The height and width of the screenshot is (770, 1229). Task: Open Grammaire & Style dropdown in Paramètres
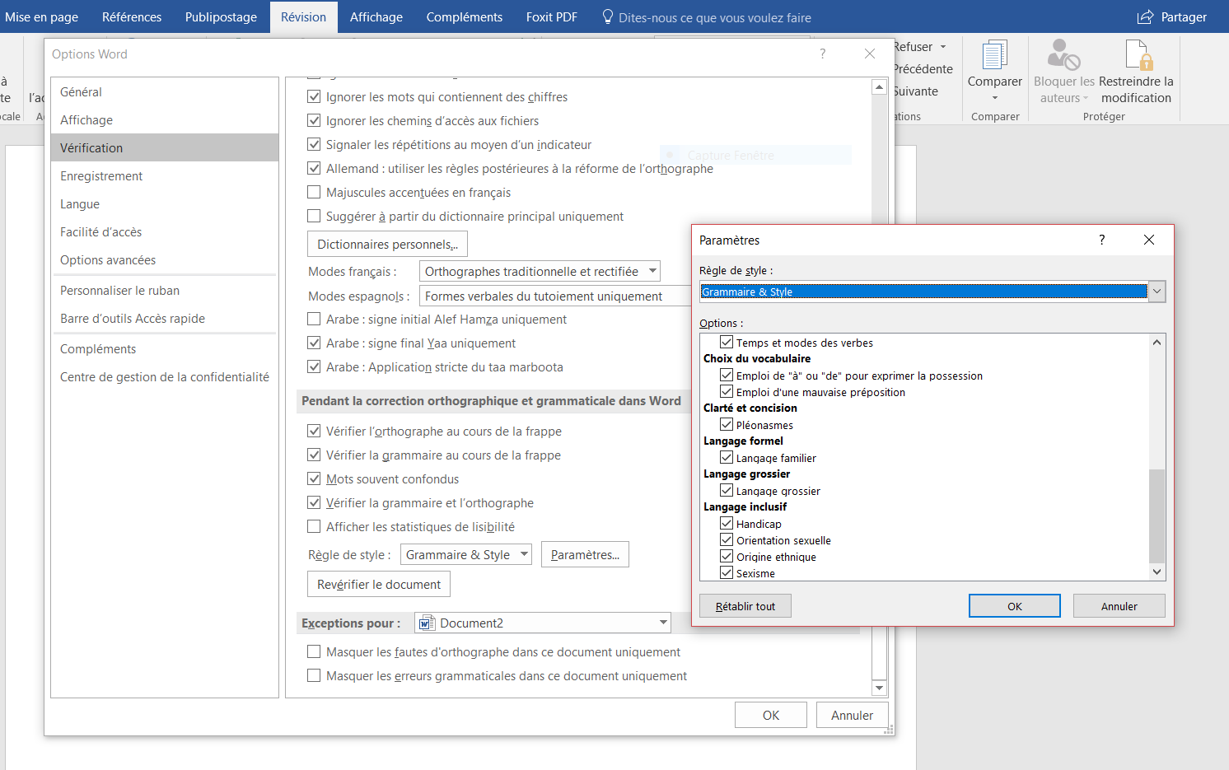(x=1157, y=292)
